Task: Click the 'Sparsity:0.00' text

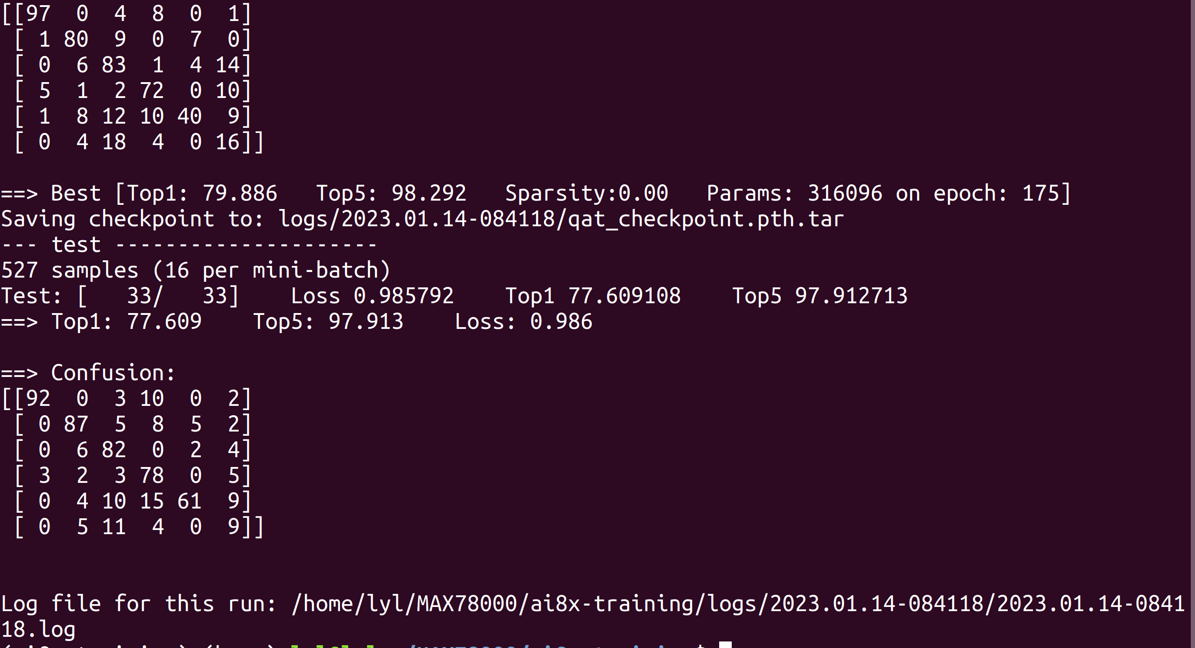Action: [587, 193]
